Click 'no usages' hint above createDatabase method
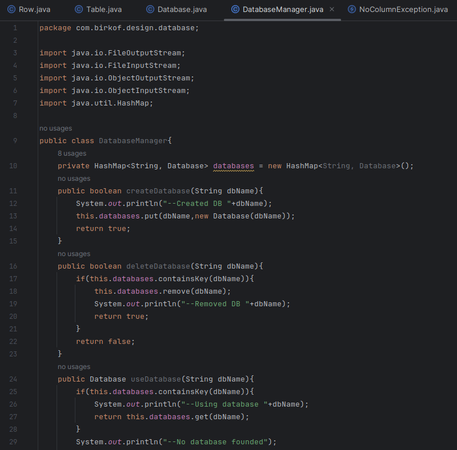 point(74,179)
